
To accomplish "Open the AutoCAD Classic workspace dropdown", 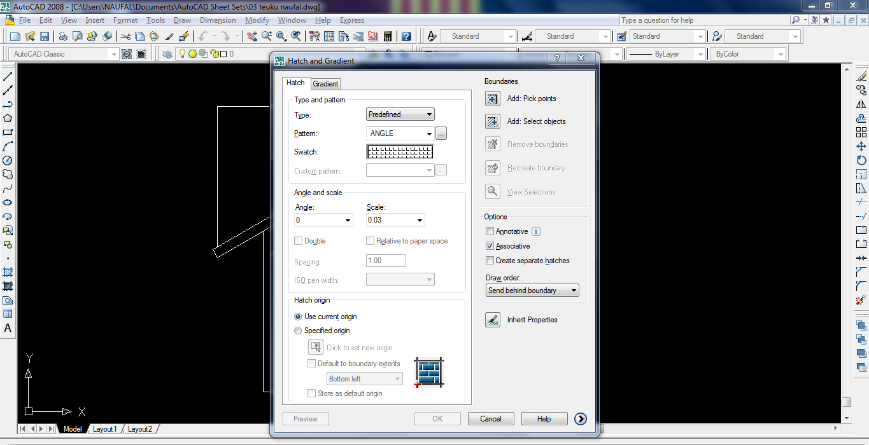I will (64, 54).
